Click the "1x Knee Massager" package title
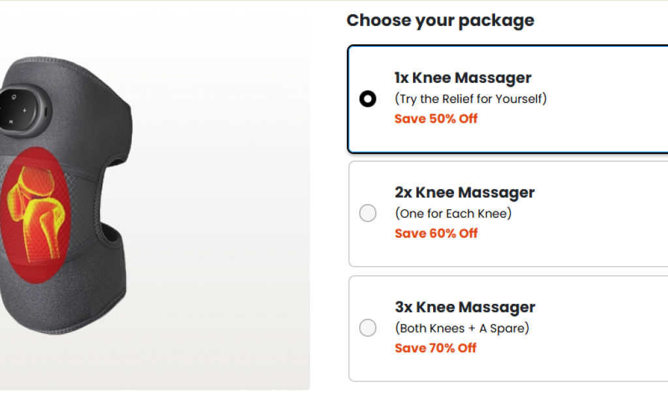 tap(463, 78)
